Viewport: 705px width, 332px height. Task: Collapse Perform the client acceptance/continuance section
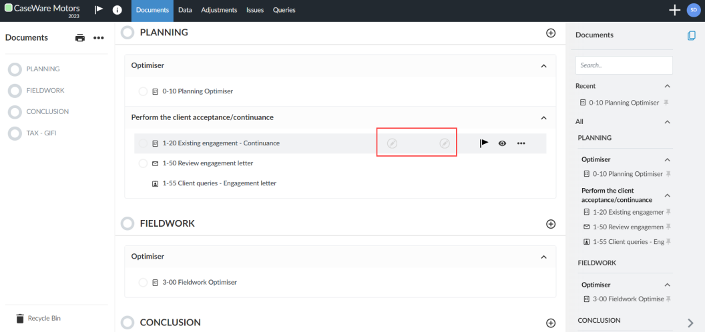[x=543, y=117]
